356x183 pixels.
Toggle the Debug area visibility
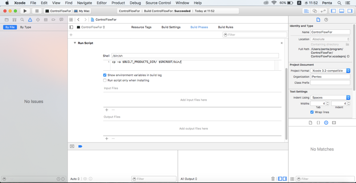tap(341, 11)
